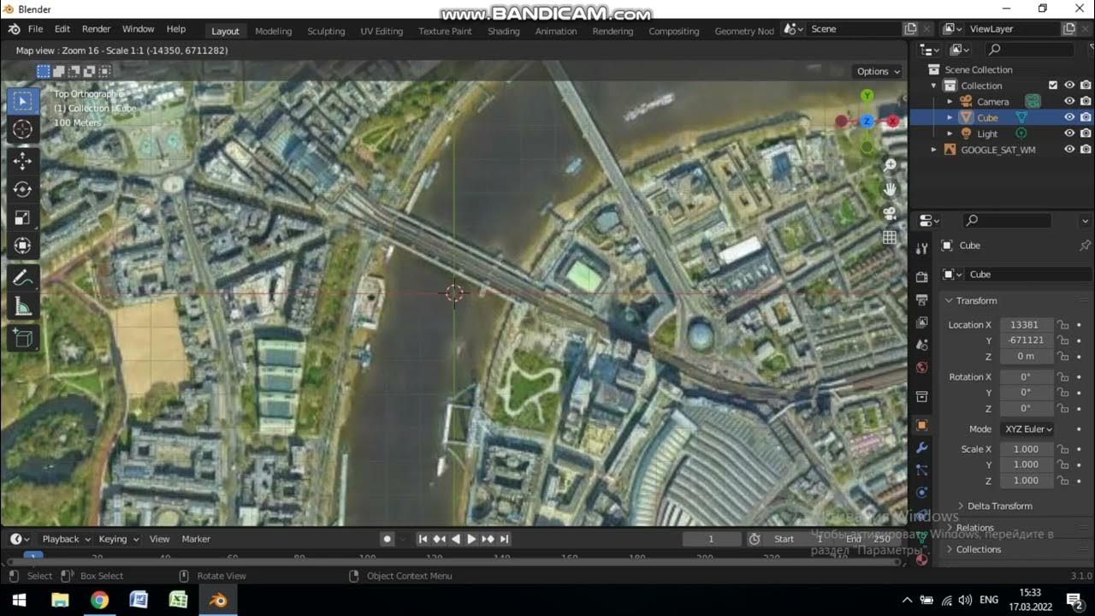Select the Add Cube tool

point(22,338)
